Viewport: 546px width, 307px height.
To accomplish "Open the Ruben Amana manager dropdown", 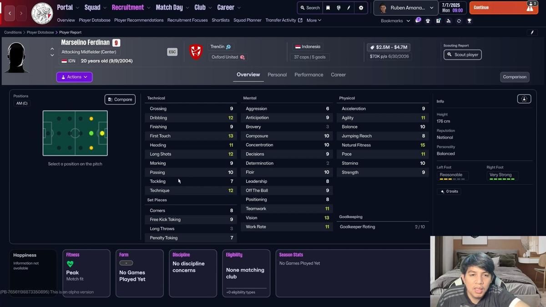I will (405, 8).
